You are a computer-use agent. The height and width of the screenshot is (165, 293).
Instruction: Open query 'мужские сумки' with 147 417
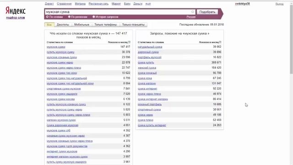(x=56, y=47)
